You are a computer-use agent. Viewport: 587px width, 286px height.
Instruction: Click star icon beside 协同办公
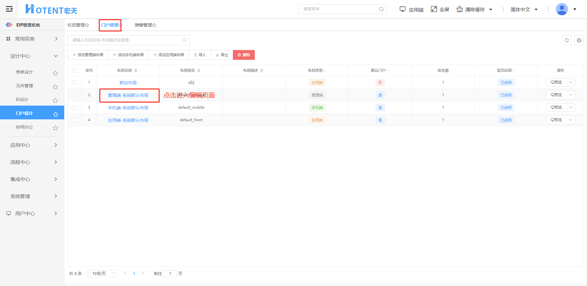tap(55, 128)
